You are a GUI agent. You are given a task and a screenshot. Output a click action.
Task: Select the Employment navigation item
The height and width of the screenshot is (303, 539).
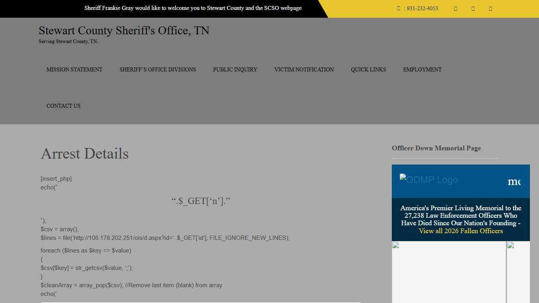(x=422, y=69)
